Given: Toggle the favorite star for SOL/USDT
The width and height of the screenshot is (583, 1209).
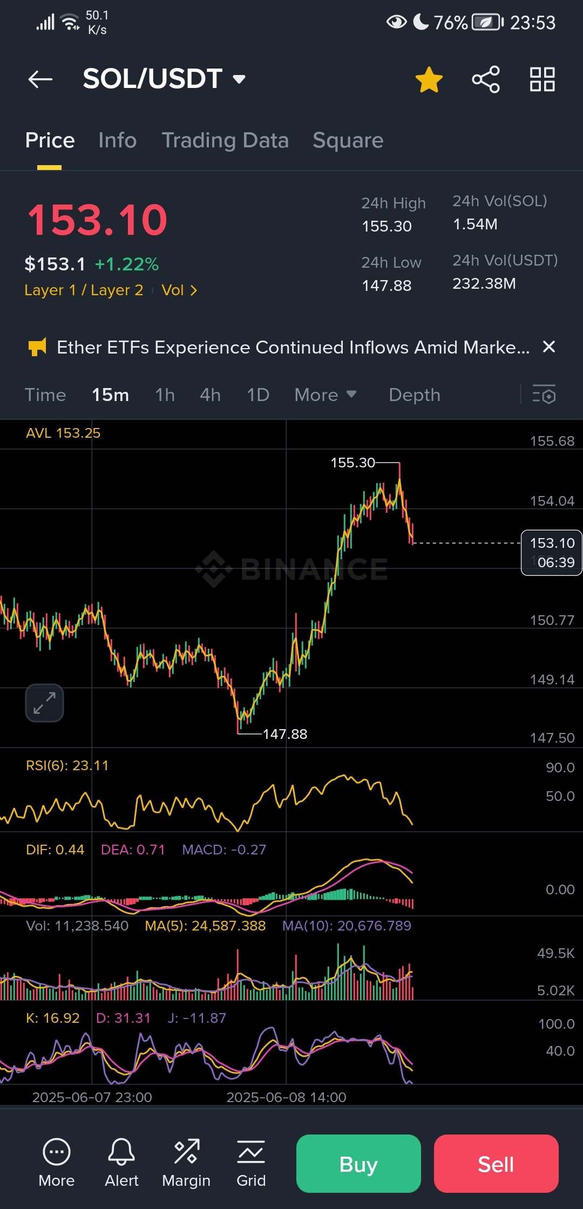Looking at the screenshot, I should pyautogui.click(x=429, y=80).
